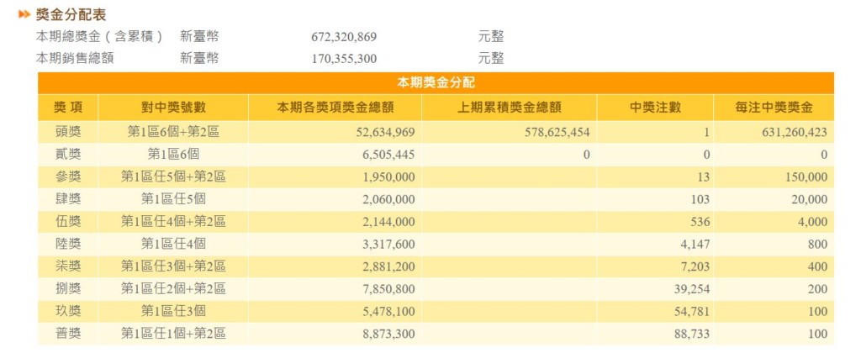This screenshot has width=861, height=353.
Task: Click the 每注中獎獎金 column header
Action: point(774,108)
